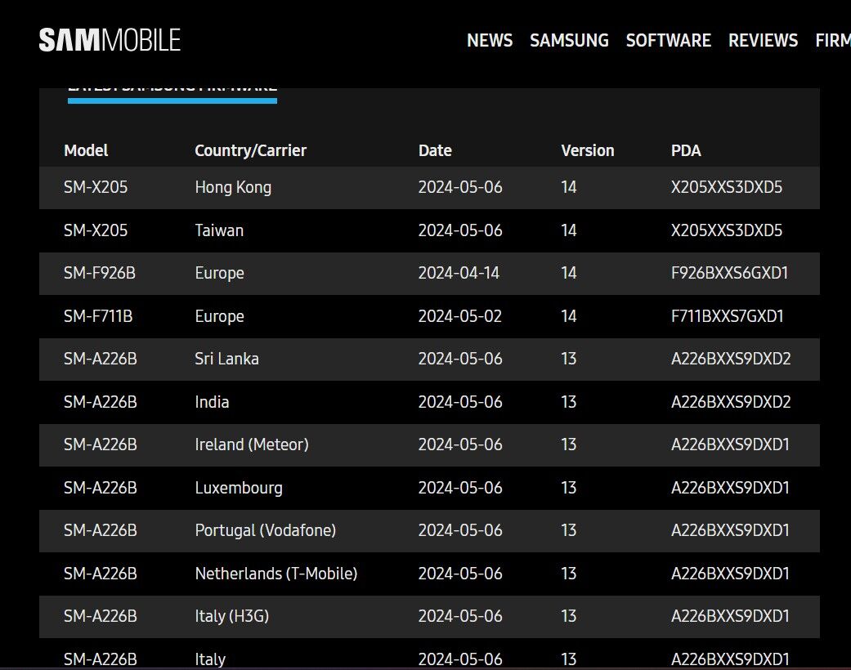Select the Version column header
Image resolution: width=851 pixels, height=670 pixels.
(587, 150)
